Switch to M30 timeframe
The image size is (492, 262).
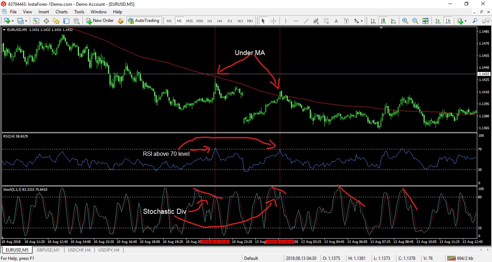[x=200, y=21]
